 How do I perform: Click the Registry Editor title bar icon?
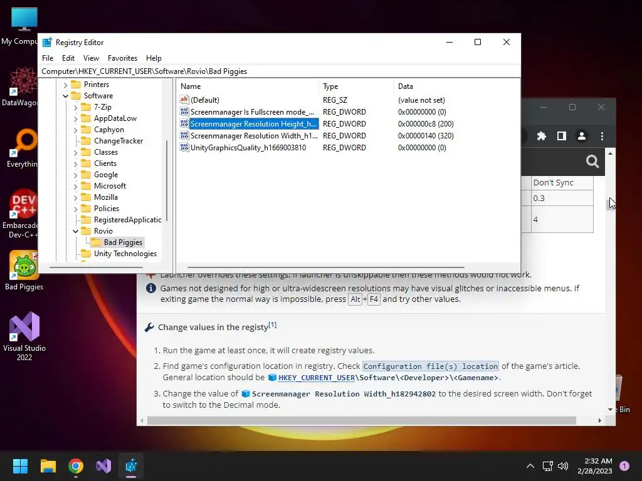pos(47,42)
